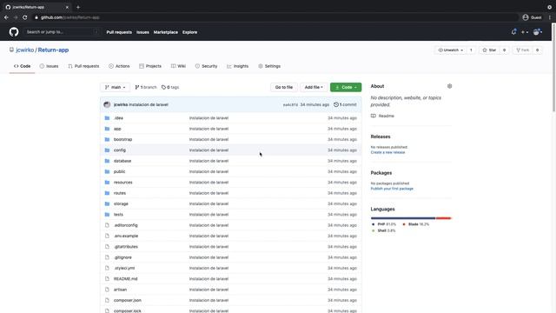View 1 branch link
556x313 pixels.
coord(146,87)
